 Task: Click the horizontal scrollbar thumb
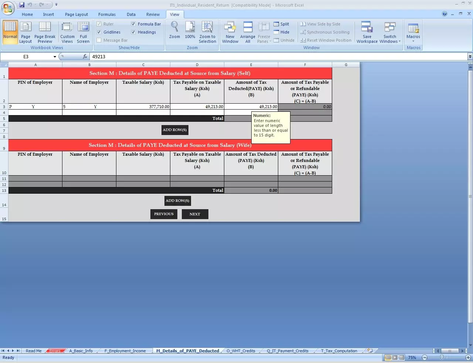[x=450, y=351]
